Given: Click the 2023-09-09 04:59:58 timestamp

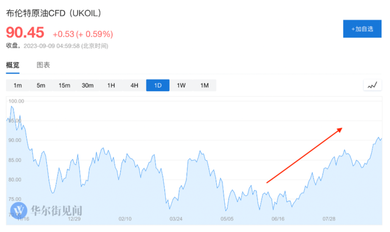Looking at the screenshot, I should (x=51, y=46).
